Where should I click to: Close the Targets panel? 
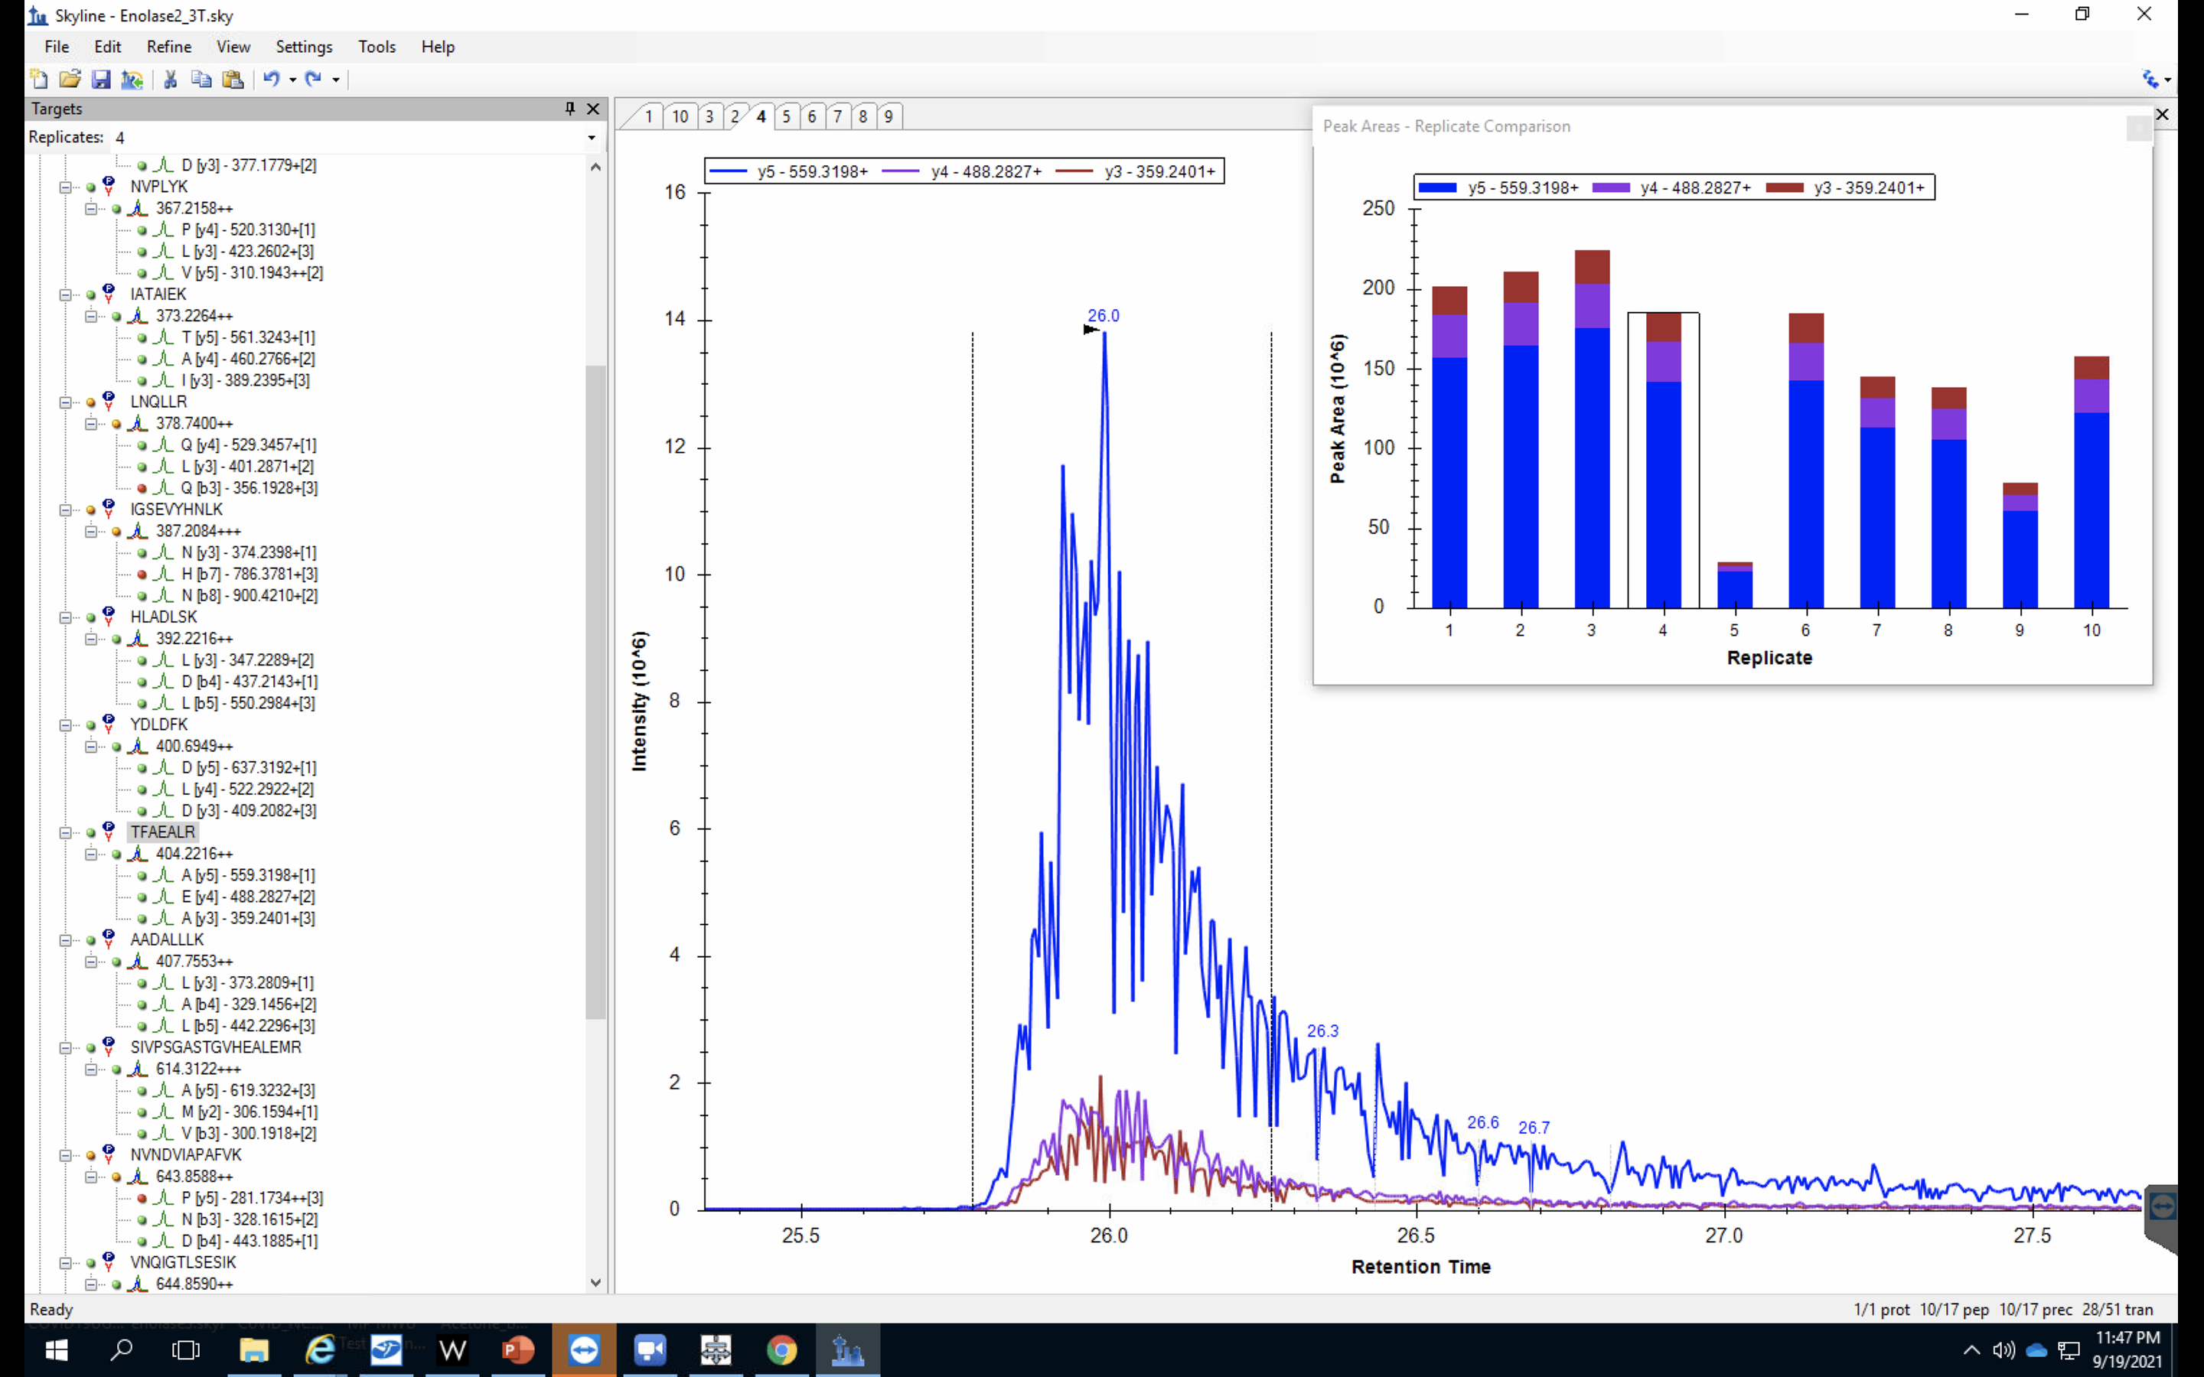pyautogui.click(x=593, y=109)
